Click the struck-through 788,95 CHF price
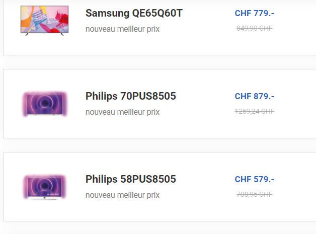The width and height of the screenshot is (316, 234). [x=254, y=194]
